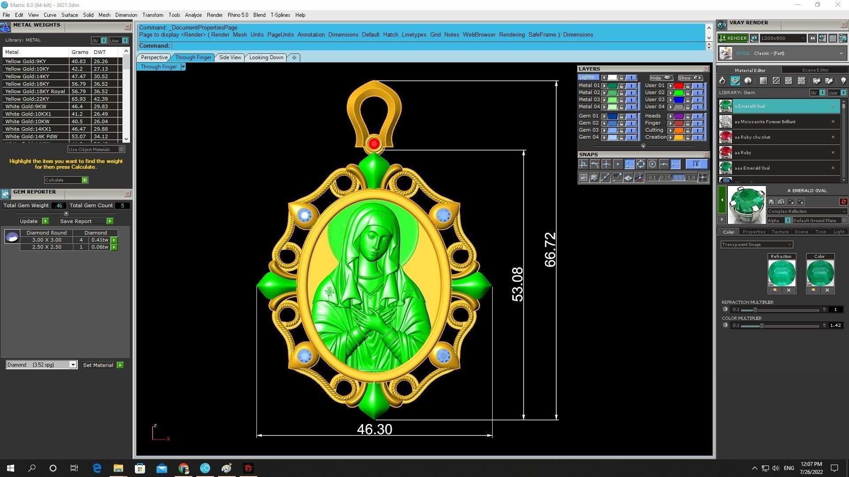Open the render resolution 1200x900 dropdown

(783, 38)
